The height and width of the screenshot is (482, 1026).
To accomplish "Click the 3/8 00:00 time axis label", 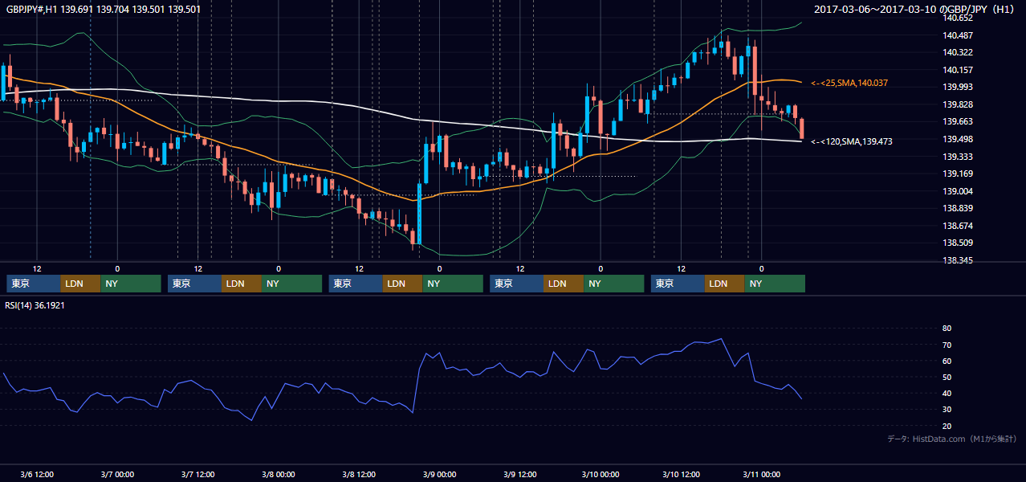I will click(x=279, y=474).
